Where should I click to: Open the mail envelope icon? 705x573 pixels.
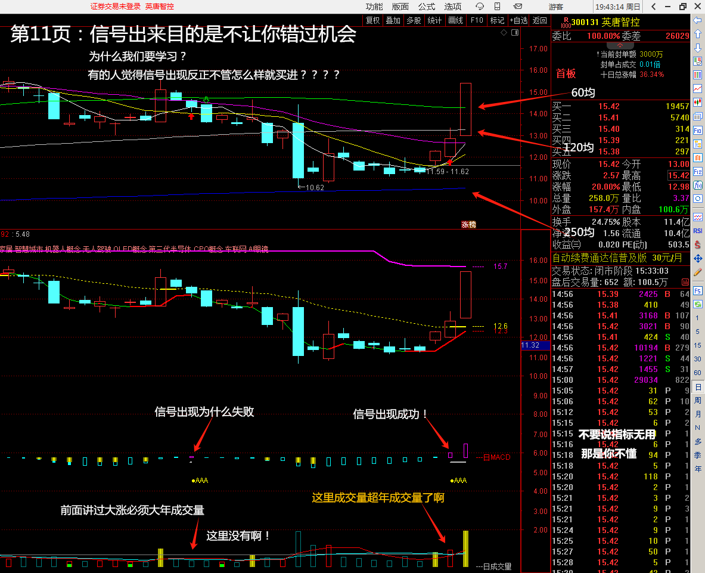518,7
